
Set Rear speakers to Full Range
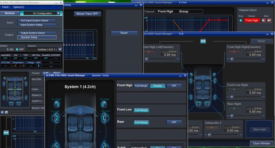pos(141,122)
